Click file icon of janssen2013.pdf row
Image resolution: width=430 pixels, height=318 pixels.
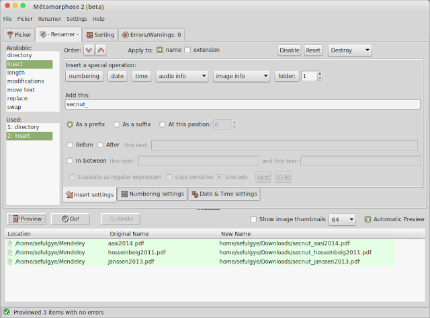(x=10, y=262)
